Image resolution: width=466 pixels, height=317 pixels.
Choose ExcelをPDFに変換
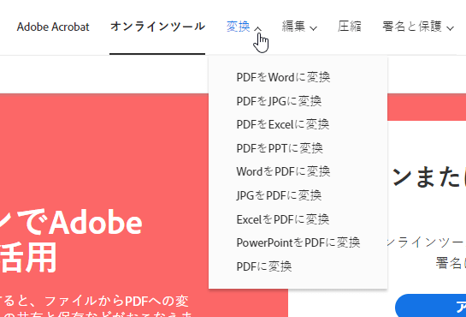(283, 219)
